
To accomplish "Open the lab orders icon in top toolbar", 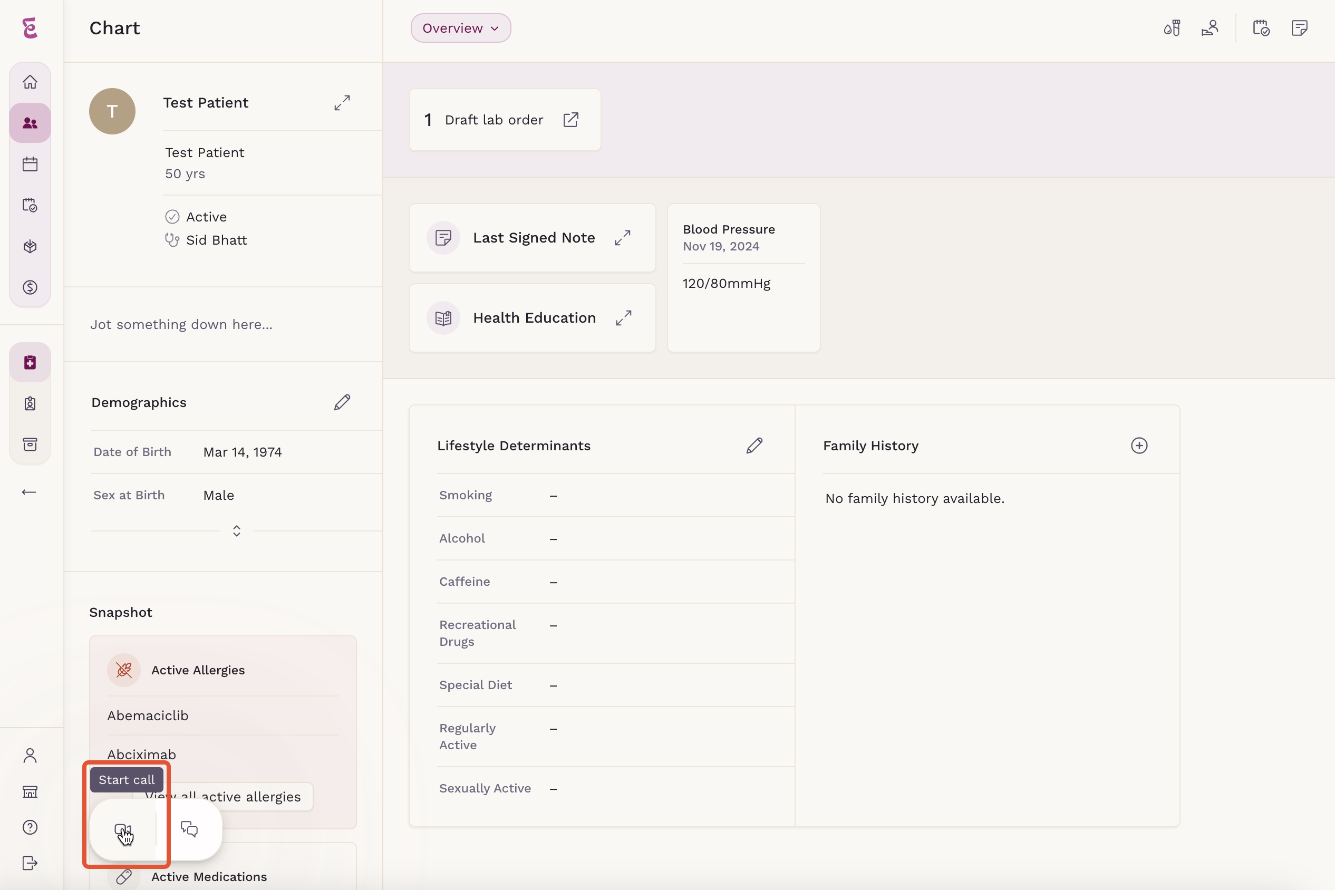I will pos(1172,28).
